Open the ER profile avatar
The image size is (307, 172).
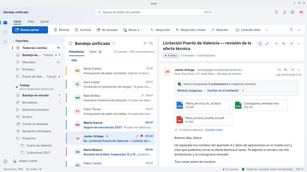pos(301,12)
